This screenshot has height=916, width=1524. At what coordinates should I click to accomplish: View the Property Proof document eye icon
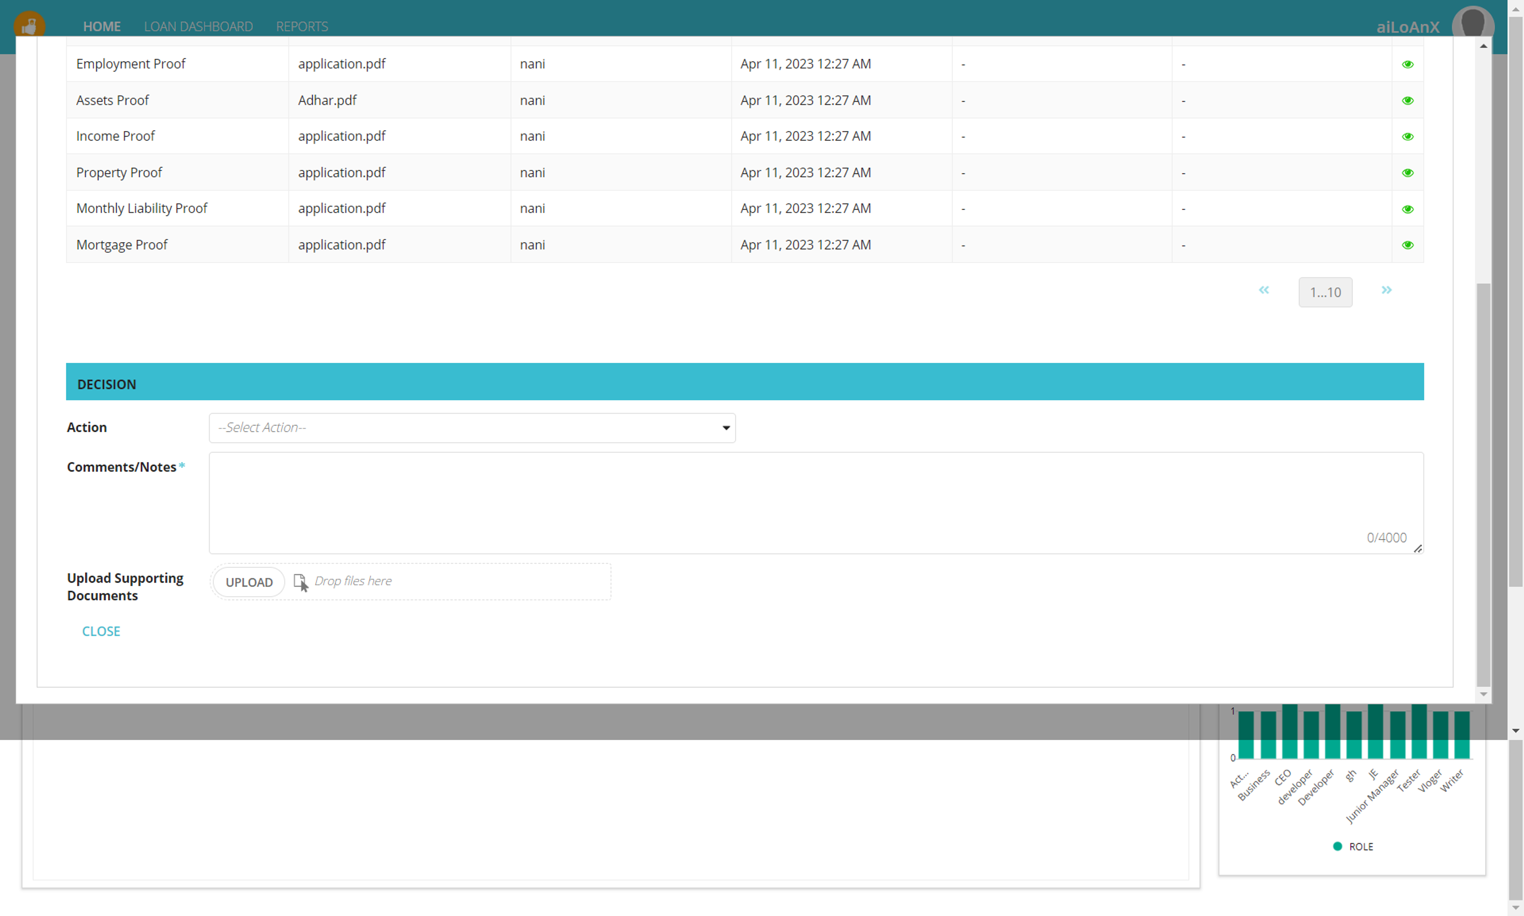coord(1407,173)
